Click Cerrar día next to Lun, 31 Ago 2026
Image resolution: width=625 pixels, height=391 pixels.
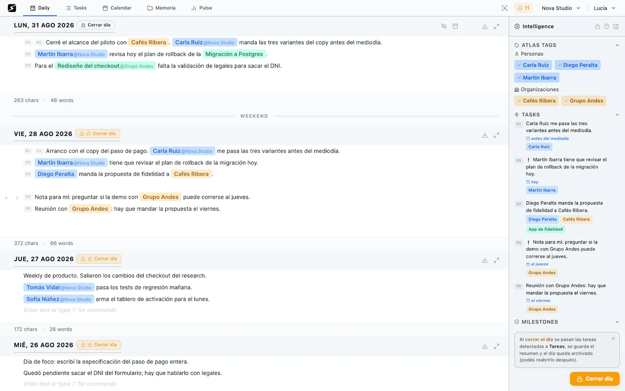96,25
